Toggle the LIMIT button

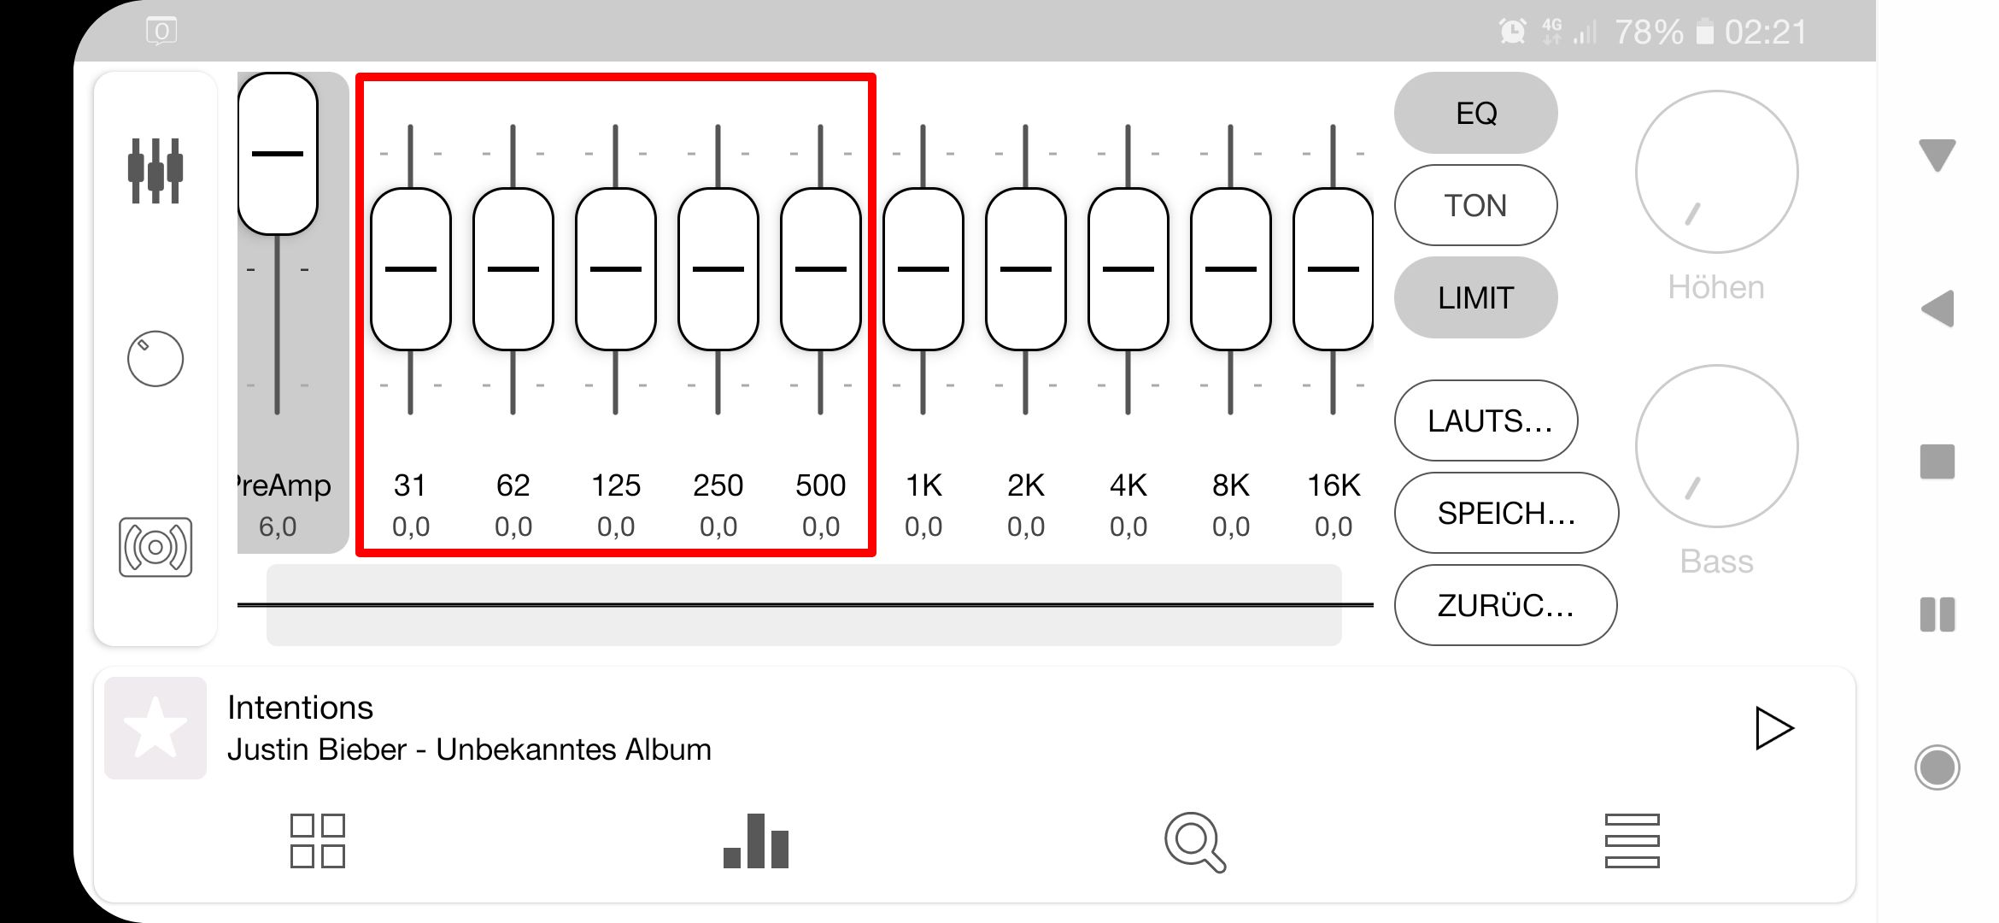[1475, 297]
